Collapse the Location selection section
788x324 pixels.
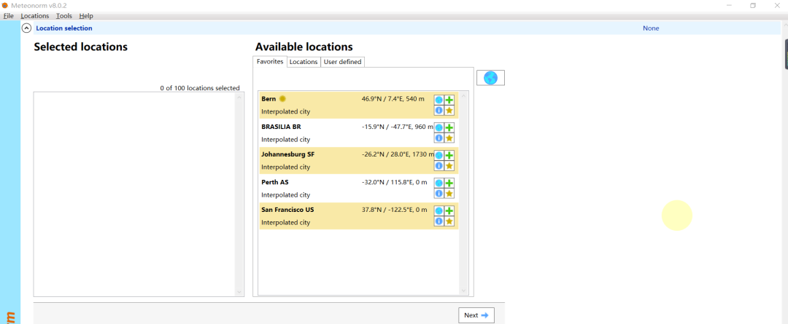(x=27, y=28)
